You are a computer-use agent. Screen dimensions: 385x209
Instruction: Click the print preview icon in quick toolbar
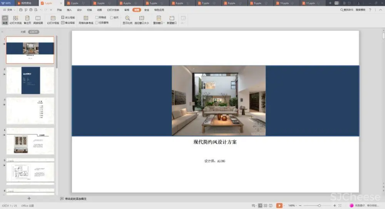pyautogui.click(x=36, y=10)
